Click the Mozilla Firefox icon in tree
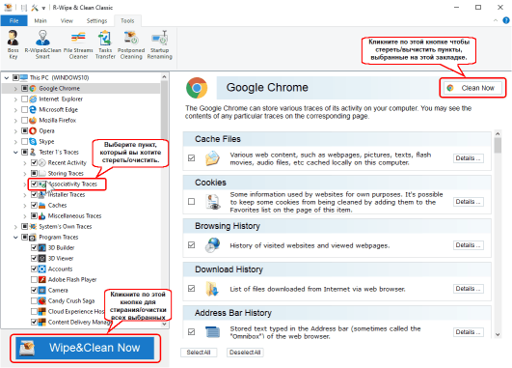 33,120
